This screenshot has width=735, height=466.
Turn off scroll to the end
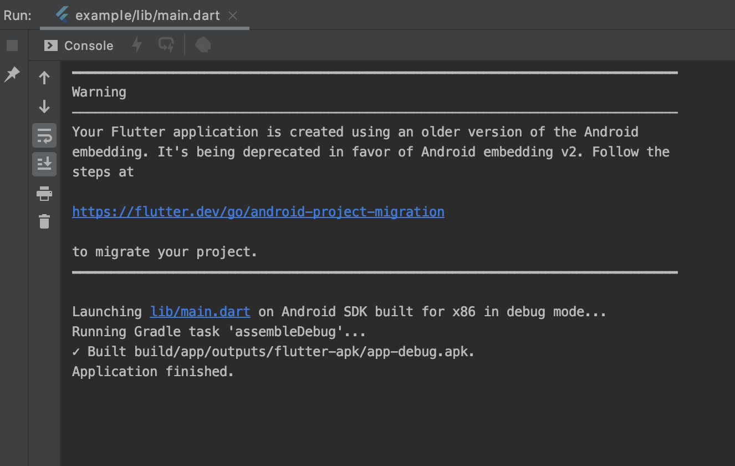pyautogui.click(x=44, y=164)
